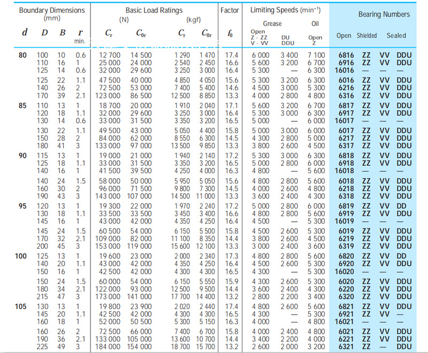The width and height of the screenshot is (428, 353).
Task: Select the bold bore diameter 105
Action: [22, 306]
